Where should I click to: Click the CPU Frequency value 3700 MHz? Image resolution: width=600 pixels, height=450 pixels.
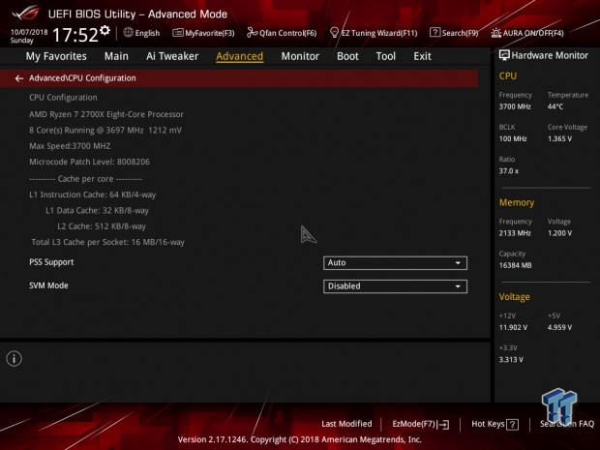click(x=515, y=106)
